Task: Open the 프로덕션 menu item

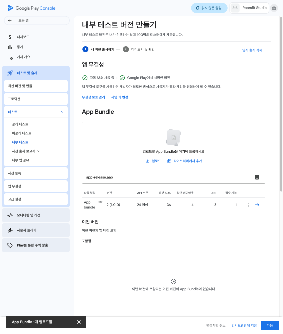Action: point(36,99)
